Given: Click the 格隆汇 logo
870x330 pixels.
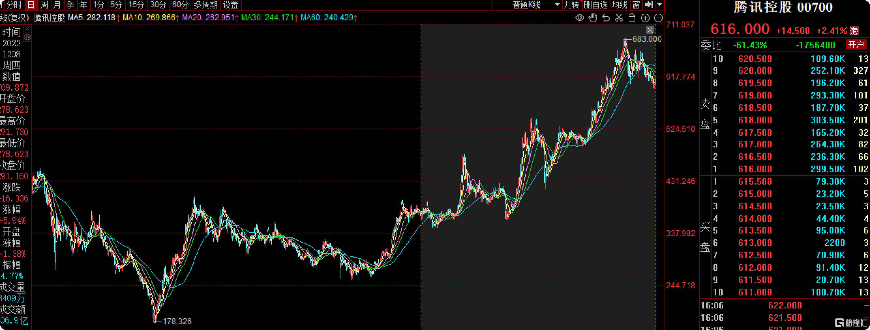Looking at the screenshot, I should pos(851,322).
